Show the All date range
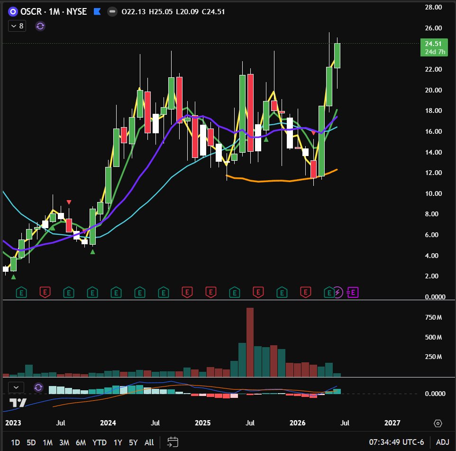456x451 pixels. click(149, 442)
